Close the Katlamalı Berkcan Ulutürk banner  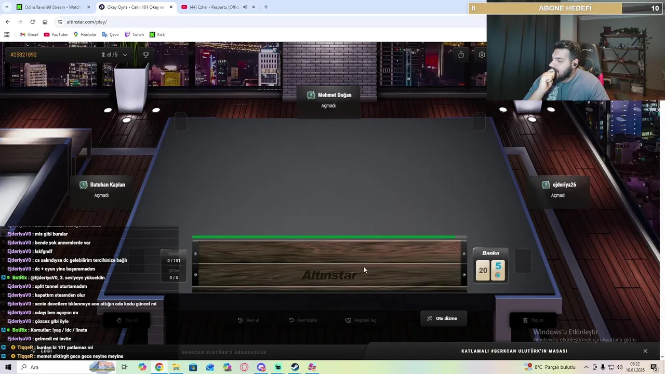[x=645, y=351]
